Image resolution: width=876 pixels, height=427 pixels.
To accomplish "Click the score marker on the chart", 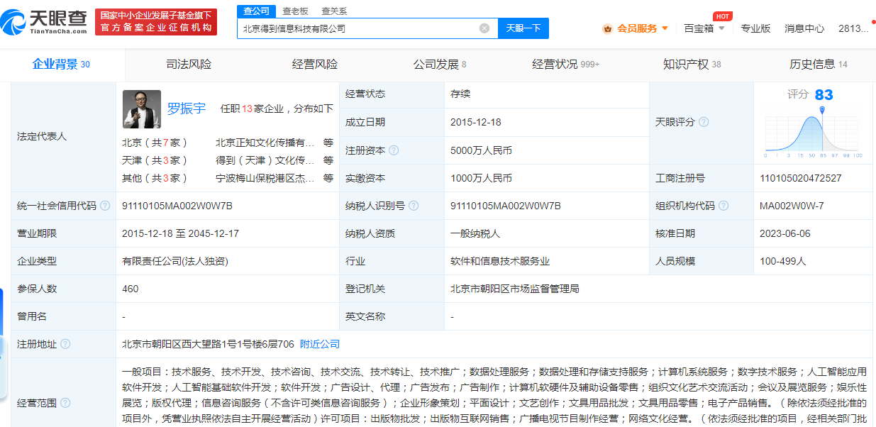I will pyautogui.click(x=822, y=110).
